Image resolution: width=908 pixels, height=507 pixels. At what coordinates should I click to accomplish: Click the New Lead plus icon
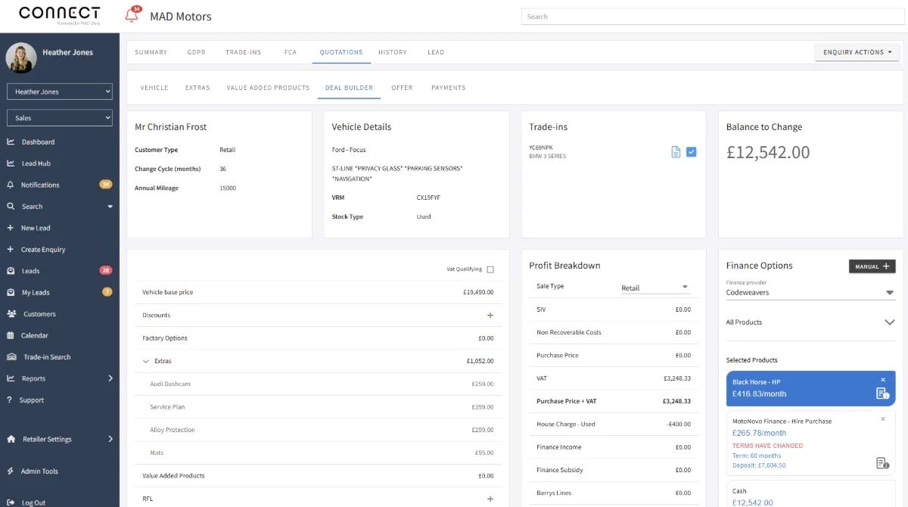pos(11,228)
